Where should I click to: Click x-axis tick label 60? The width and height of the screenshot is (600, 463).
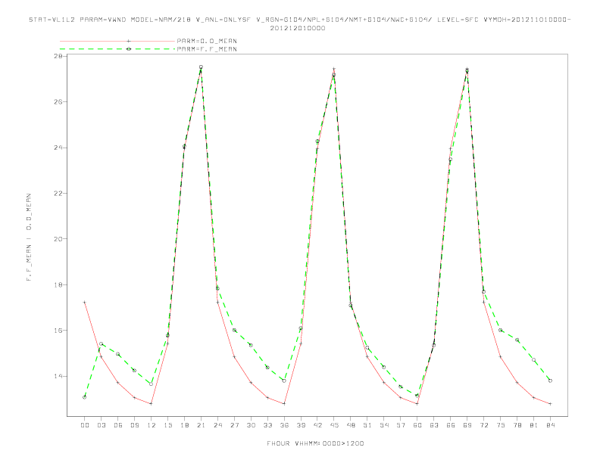point(417,425)
